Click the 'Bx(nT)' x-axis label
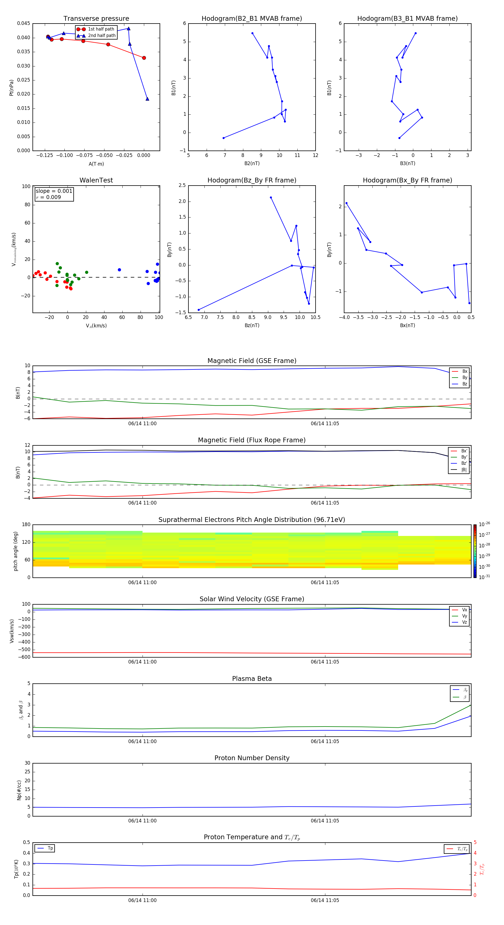Image resolution: width=504 pixels, height=925 pixels. point(407,325)
